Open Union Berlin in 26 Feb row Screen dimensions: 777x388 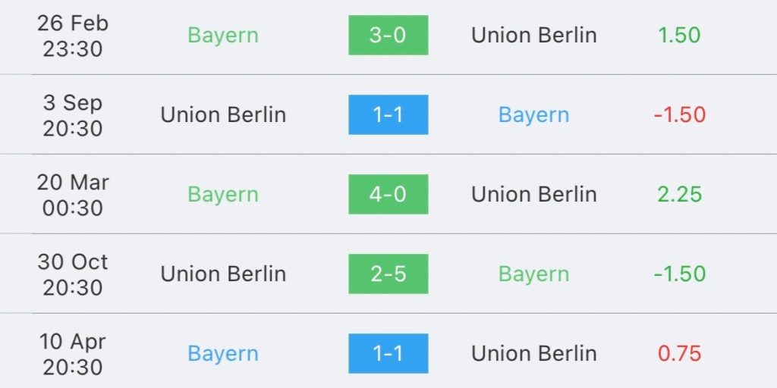(x=533, y=35)
